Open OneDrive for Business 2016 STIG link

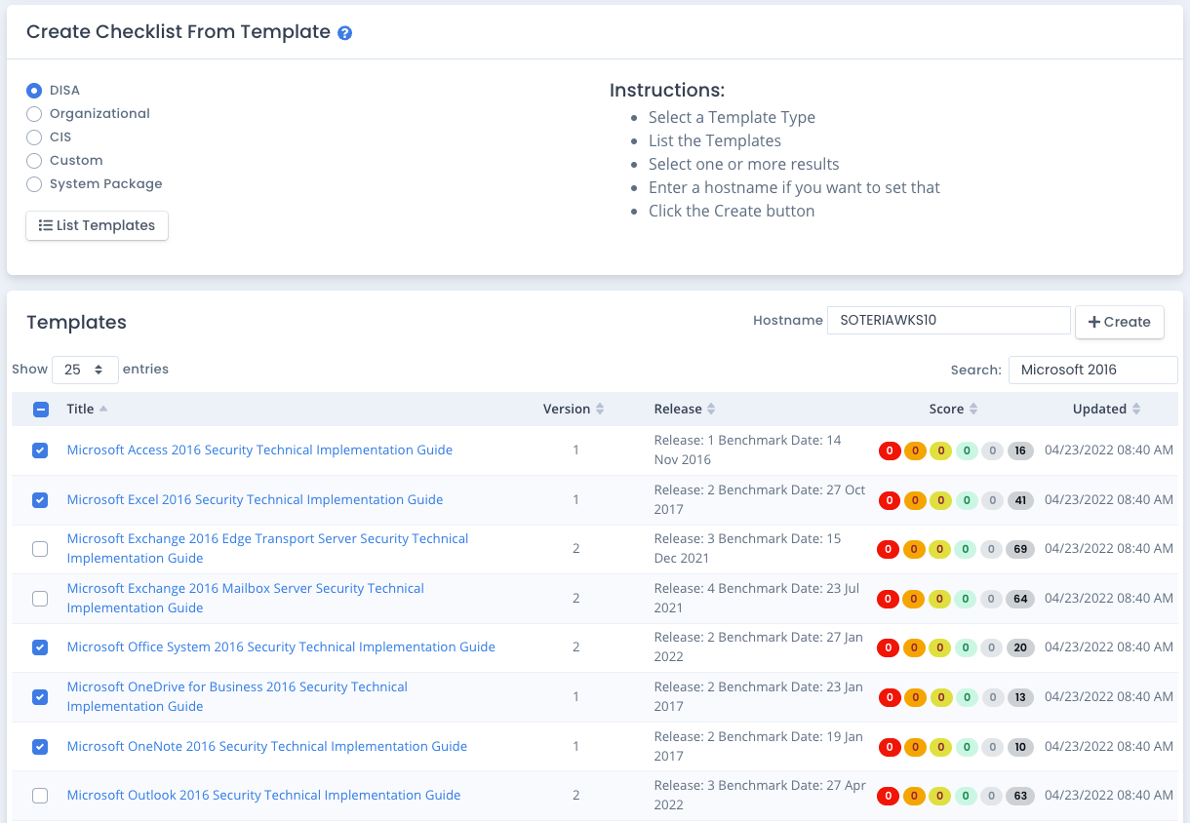[237, 697]
